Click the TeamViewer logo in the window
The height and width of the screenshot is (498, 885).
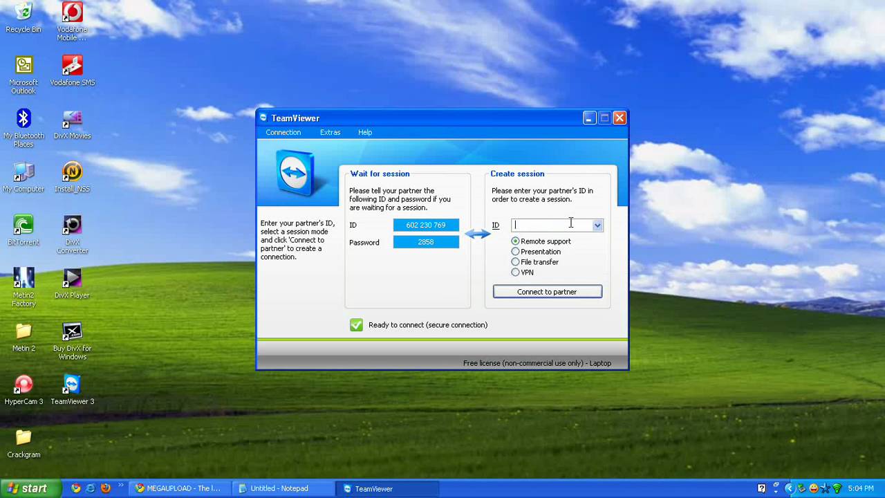[x=296, y=173]
